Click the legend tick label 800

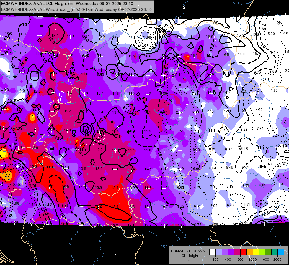pos(240,259)
